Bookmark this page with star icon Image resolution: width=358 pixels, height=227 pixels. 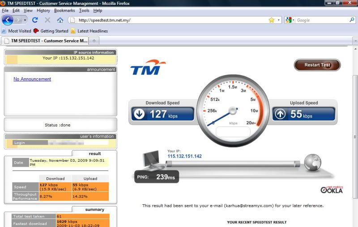pyautogui.click(x=271, y=20)
